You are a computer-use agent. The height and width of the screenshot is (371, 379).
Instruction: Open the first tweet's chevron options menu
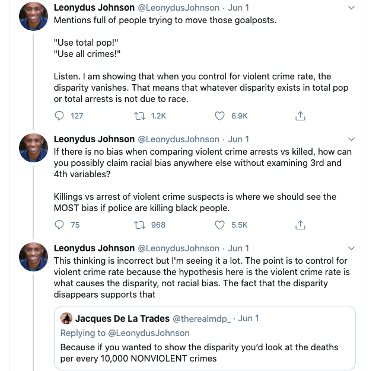point(351,8)
